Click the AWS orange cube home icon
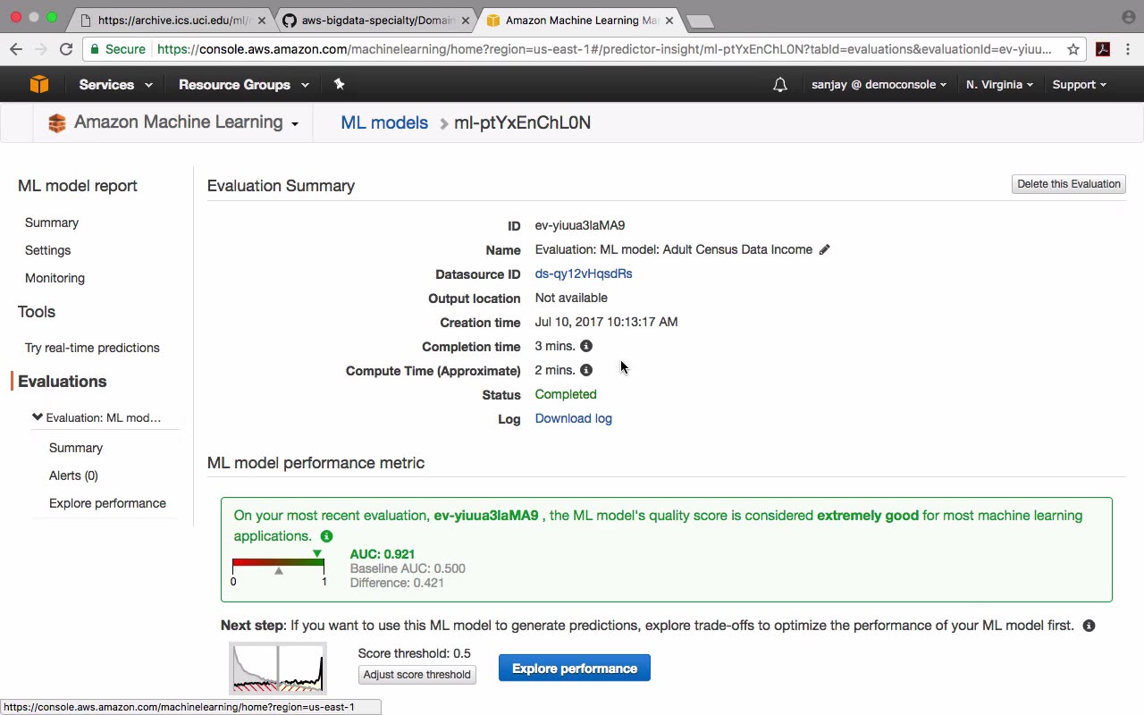This screenshot has height=715, width=1144. click(x=39, y=84)
